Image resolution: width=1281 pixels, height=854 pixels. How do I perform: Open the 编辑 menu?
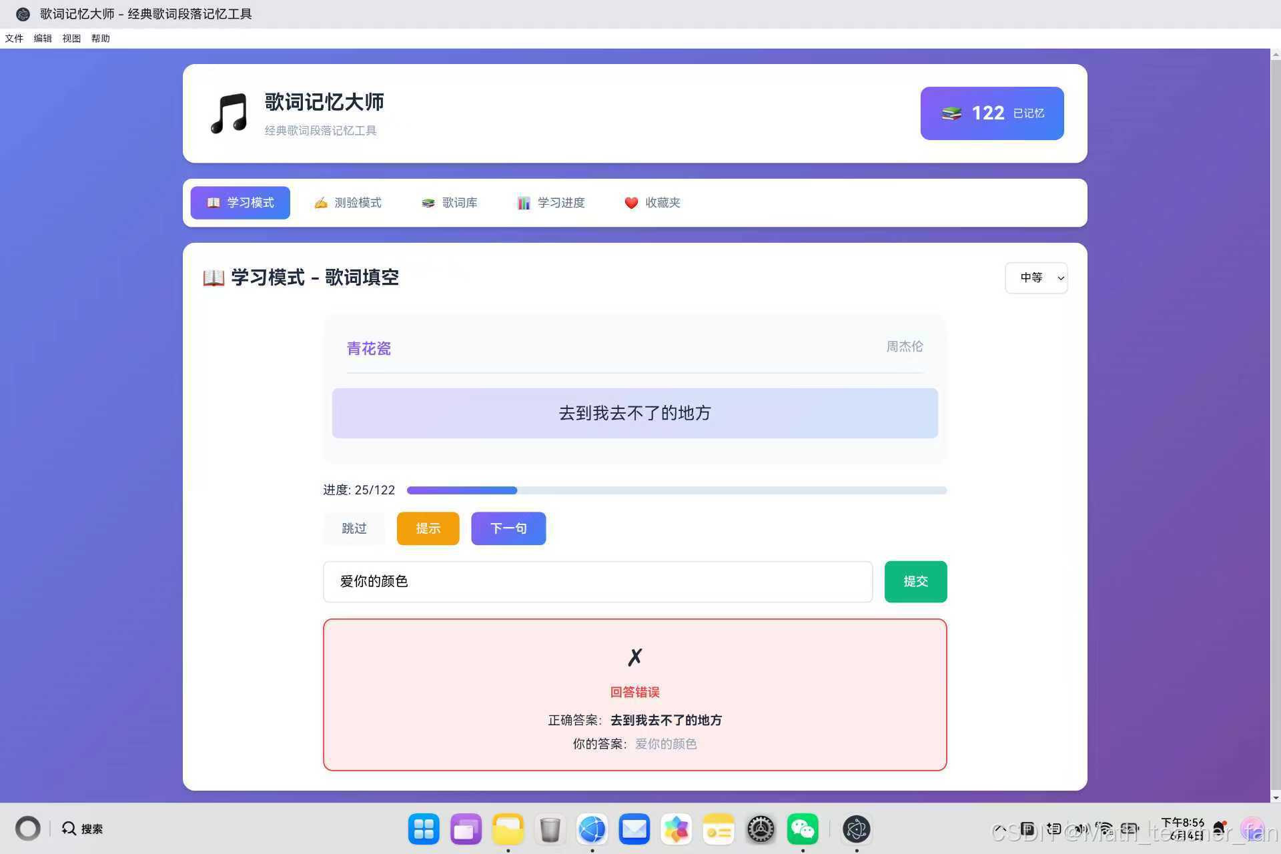(43, 39)
